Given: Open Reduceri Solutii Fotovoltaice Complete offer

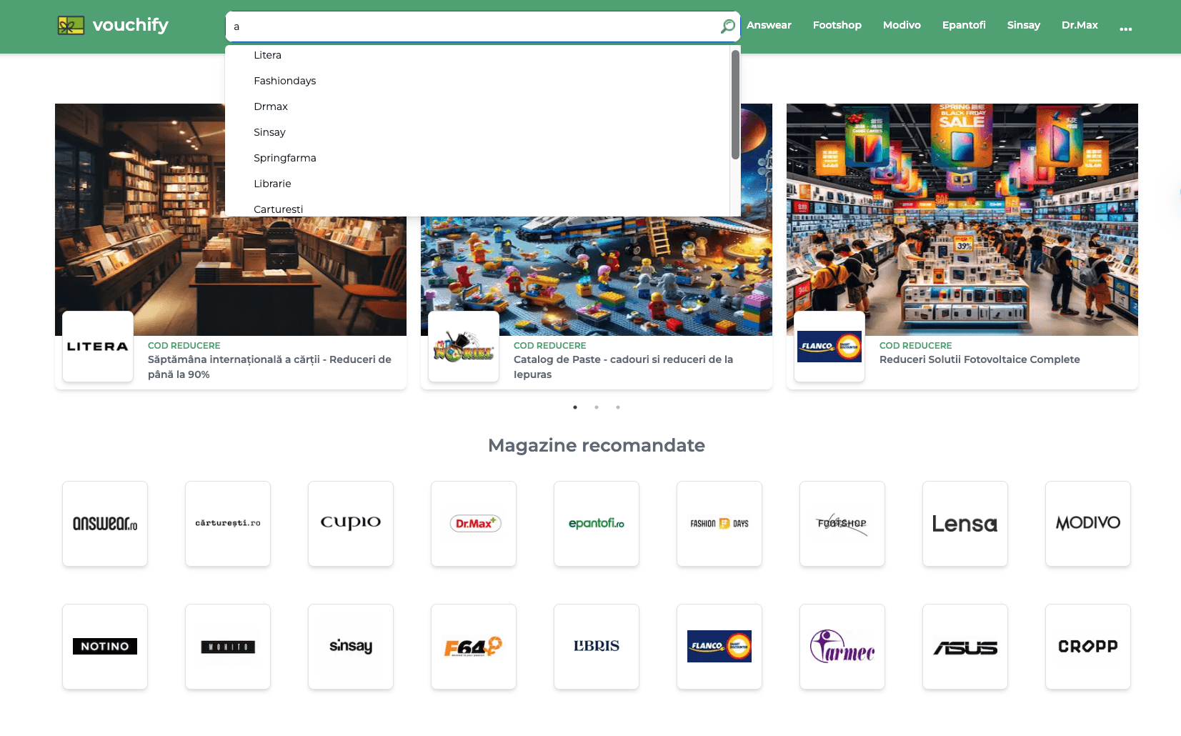Looking at the screenshot, I should coord(980,359).
